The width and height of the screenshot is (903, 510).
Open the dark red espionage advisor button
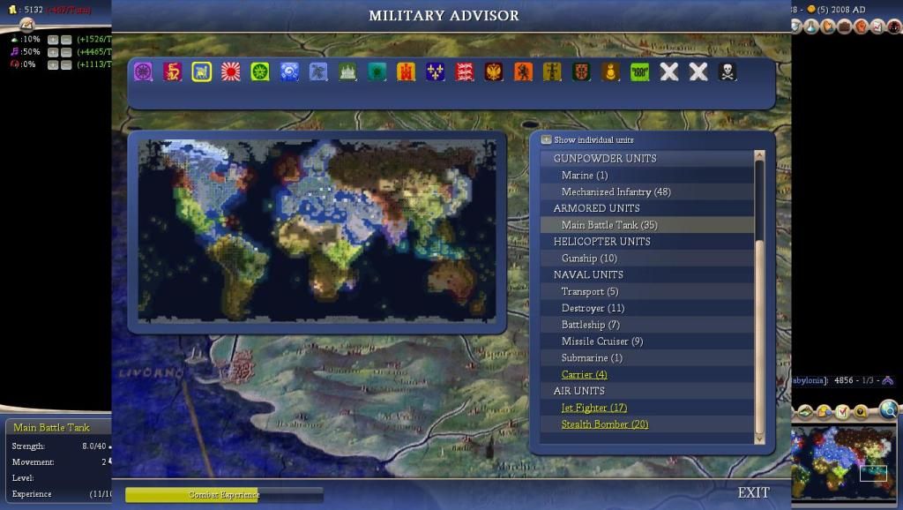[894, 26]
